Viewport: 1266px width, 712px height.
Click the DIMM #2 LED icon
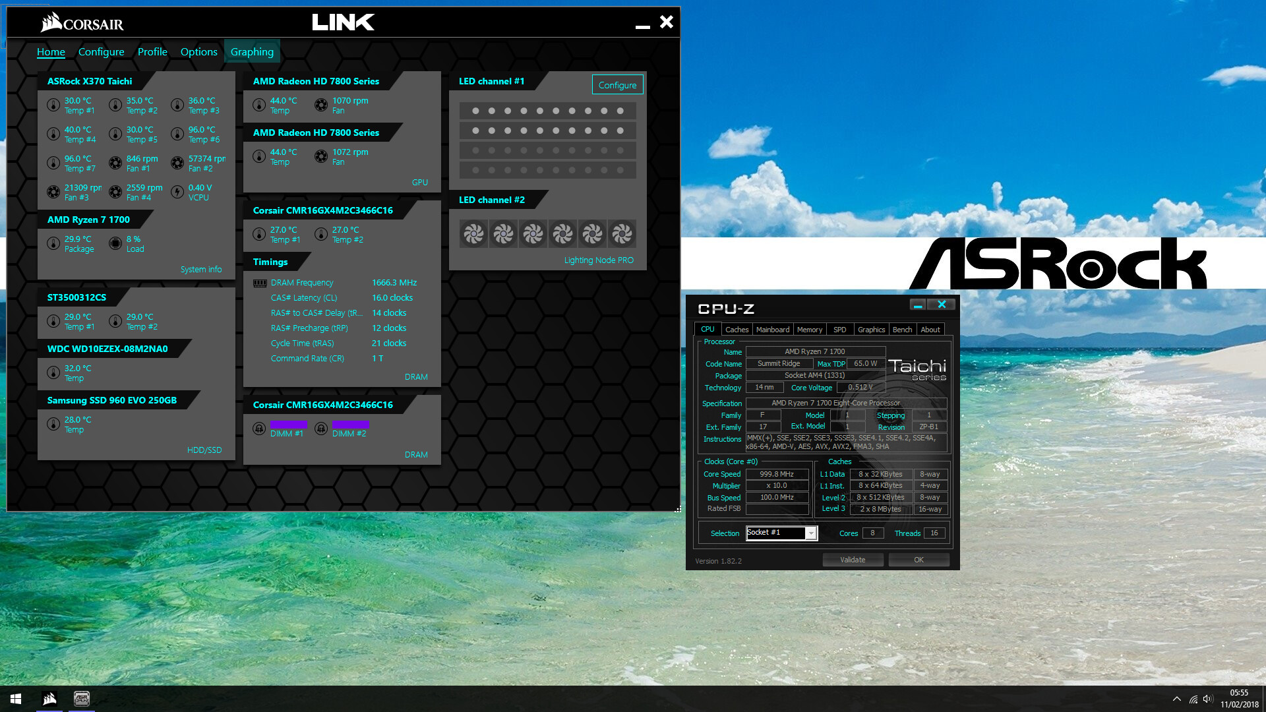click(x=321, y=429)
